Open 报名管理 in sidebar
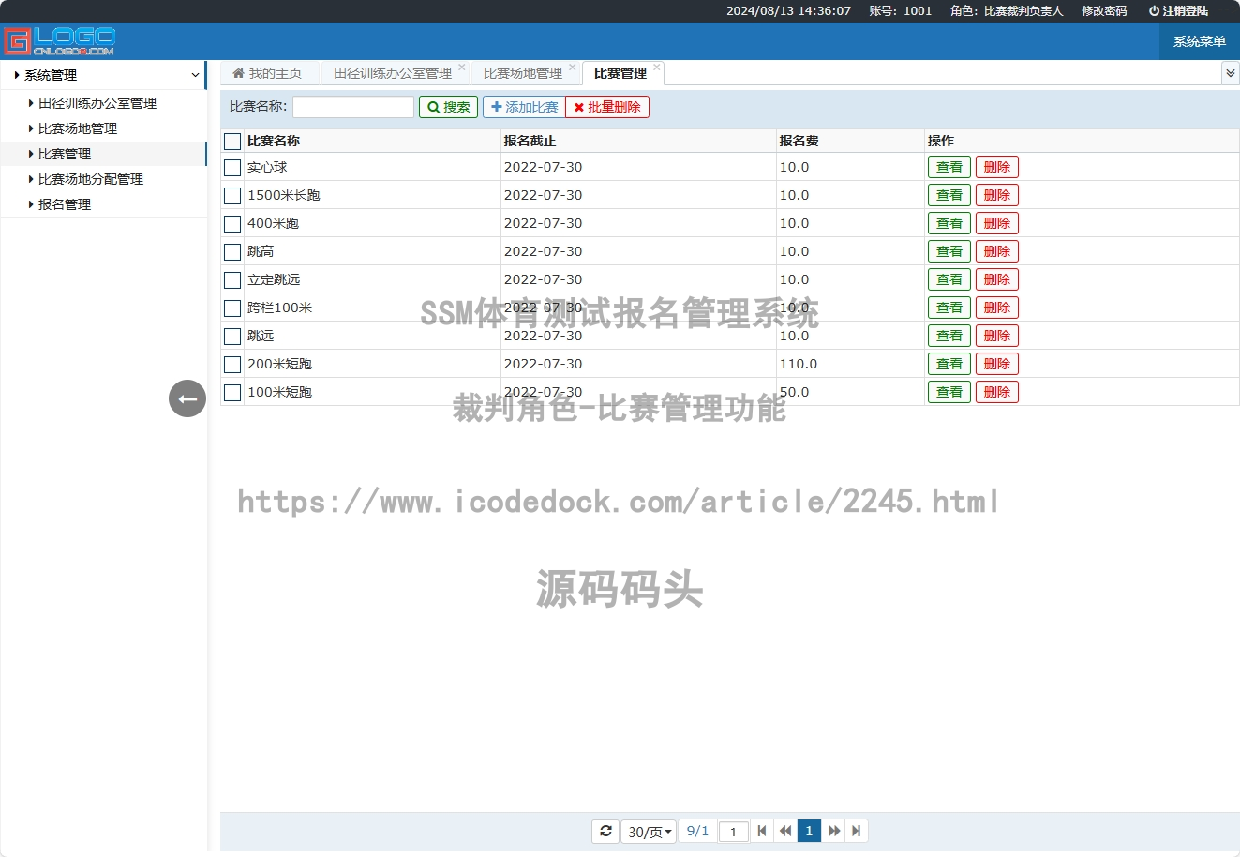This screenshot has width=1240, height=857. [x=65, y=204]
